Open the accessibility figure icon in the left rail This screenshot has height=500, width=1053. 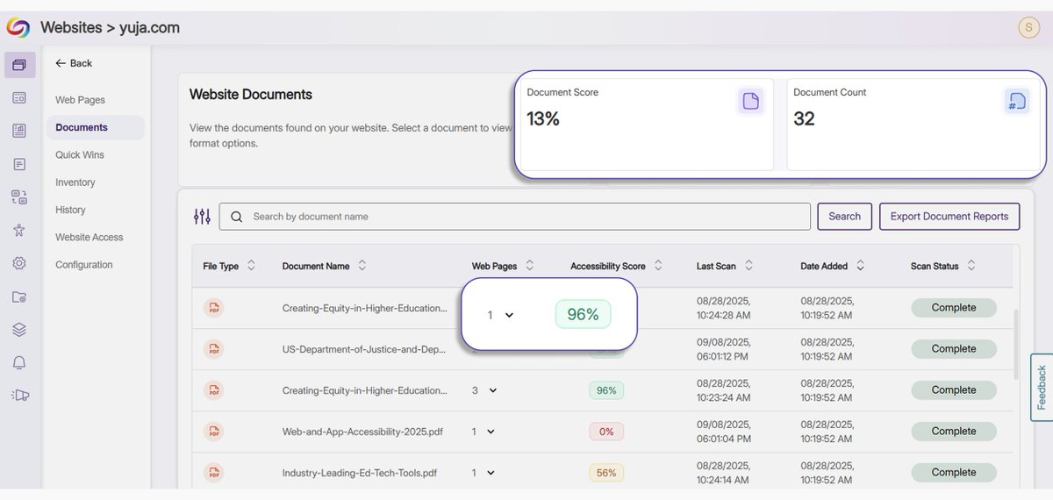19,230
